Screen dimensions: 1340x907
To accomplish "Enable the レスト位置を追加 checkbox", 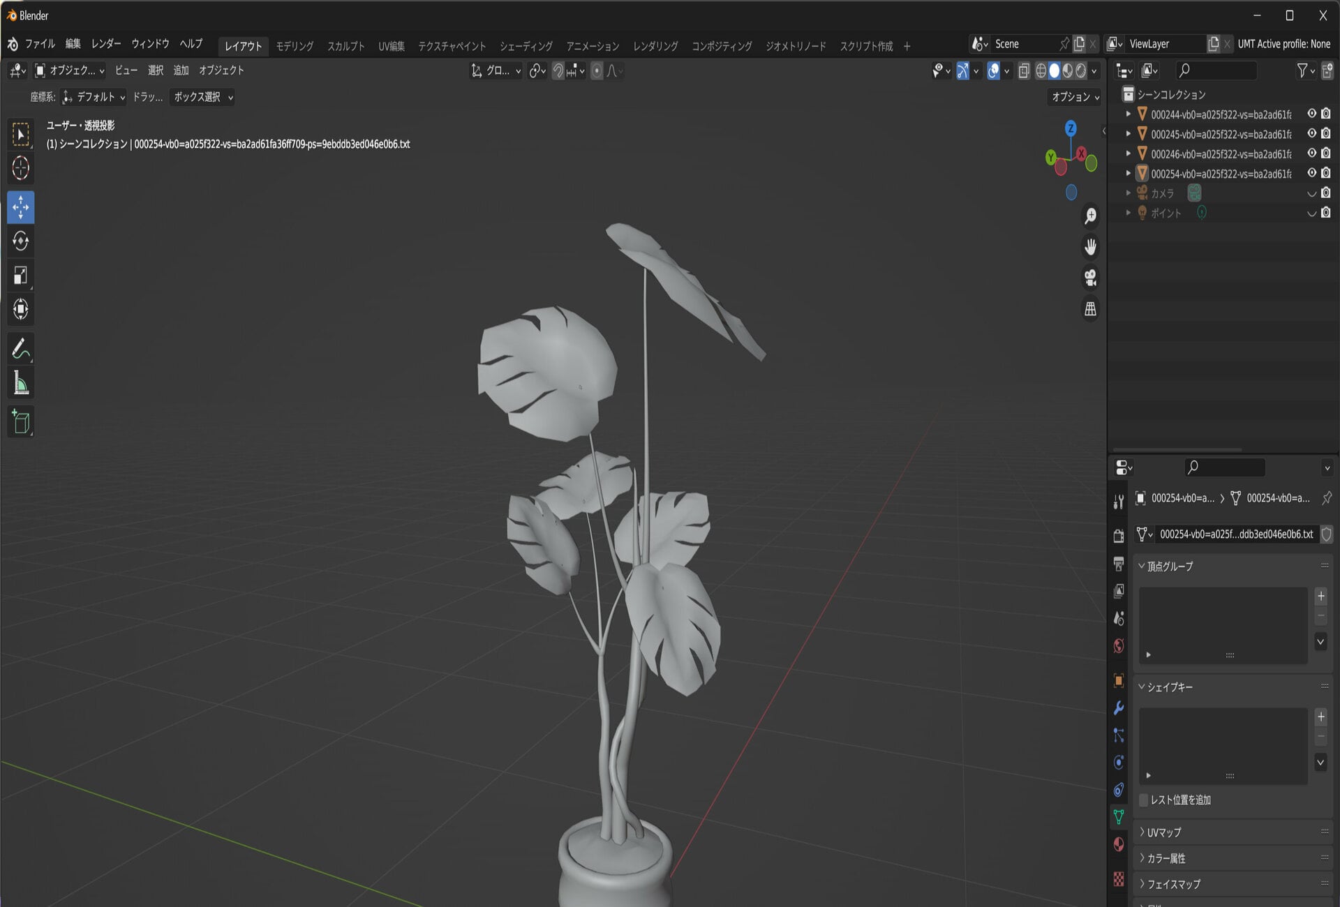I will (x=1144, y=800).
